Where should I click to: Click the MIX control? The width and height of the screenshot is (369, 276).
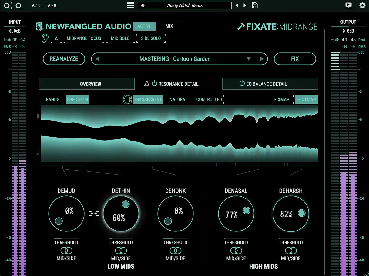(169, 26)
